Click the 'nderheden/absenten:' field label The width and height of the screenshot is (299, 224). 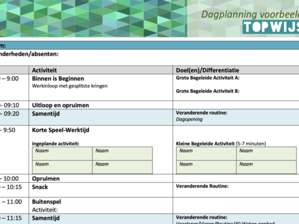(29, 54)
